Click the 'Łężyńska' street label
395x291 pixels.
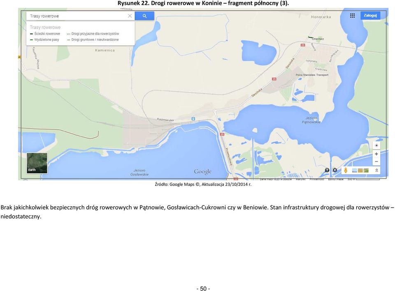[x=311, y=61]
